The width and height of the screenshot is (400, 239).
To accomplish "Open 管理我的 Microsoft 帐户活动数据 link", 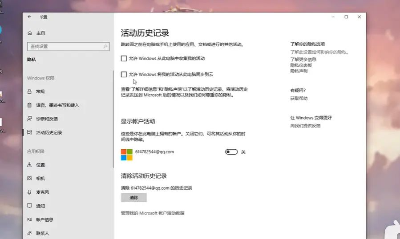I will [x=153, y=213].
